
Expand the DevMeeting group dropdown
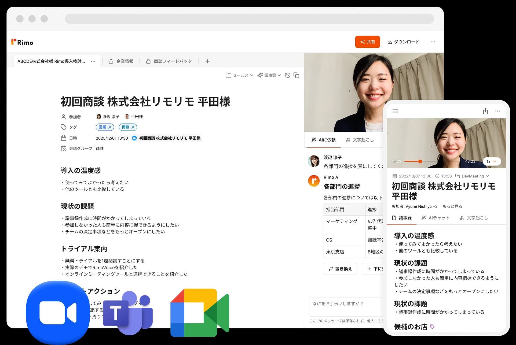(472, 176)
